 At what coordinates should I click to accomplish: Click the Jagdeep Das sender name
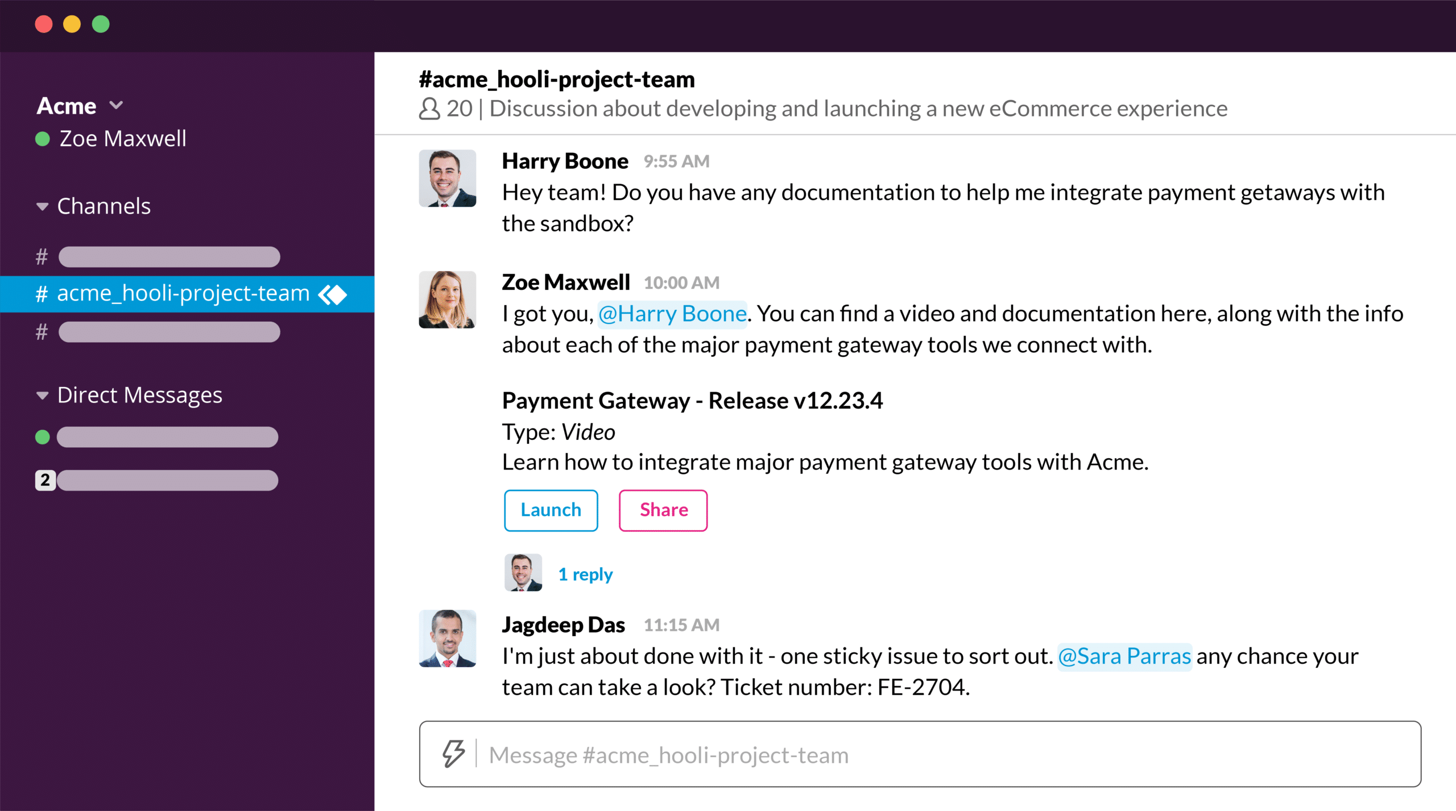point(563,625)
